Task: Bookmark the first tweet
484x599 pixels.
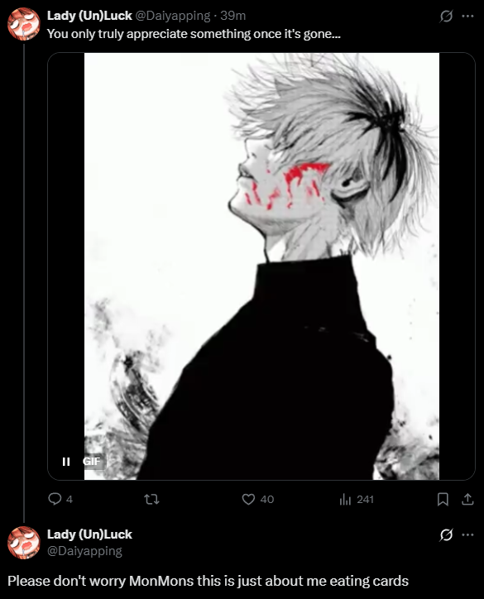Action: [x=443, y=499]
